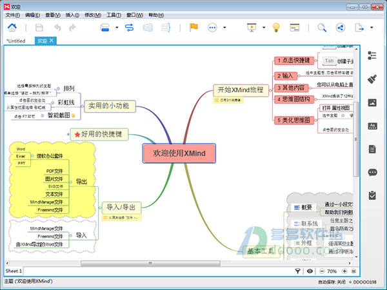The width and height of the screenshot is (387, 290).
Task: Toggle the eye visibility icon
Action: point(310,271)
